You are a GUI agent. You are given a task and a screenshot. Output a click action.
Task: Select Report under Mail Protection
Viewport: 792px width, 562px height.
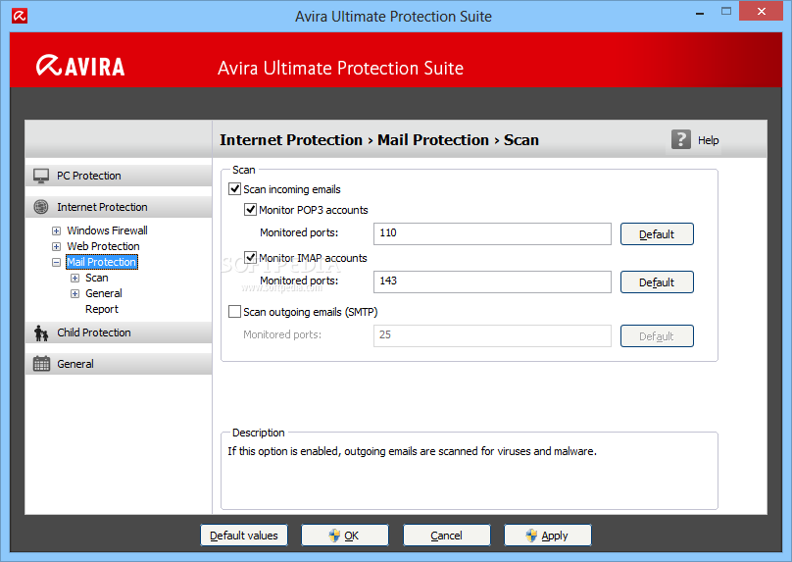point(102,309)
